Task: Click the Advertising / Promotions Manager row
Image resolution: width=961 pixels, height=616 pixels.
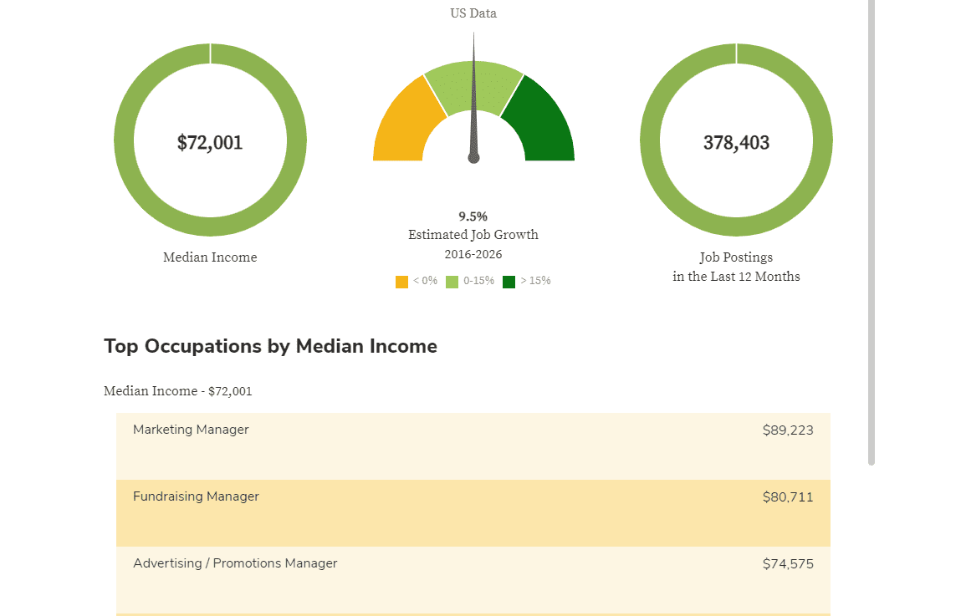Action: [x=473, y=580]
